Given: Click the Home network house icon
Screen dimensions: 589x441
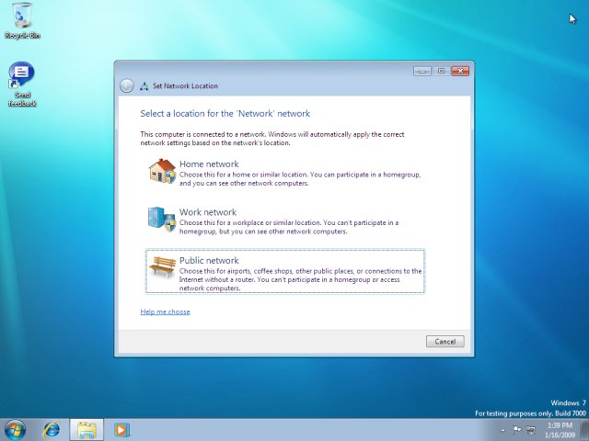Looking at the screenshot, I should click(x=162, y=171).
